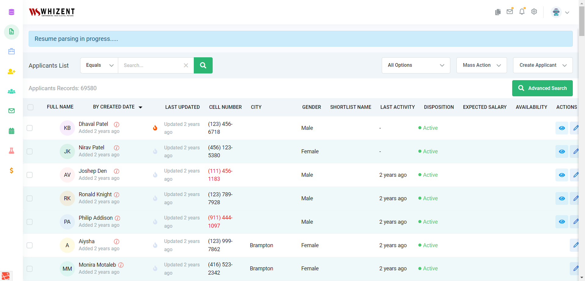Screen dimensions: 585x281
Task: View Philip Addison with the eye icon
Action: pyautogui.click(x=562, y=222)
